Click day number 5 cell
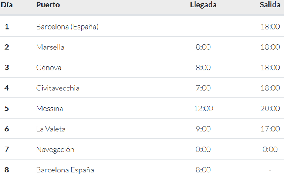Screen dimensions: 284x178 click(7, 109)
